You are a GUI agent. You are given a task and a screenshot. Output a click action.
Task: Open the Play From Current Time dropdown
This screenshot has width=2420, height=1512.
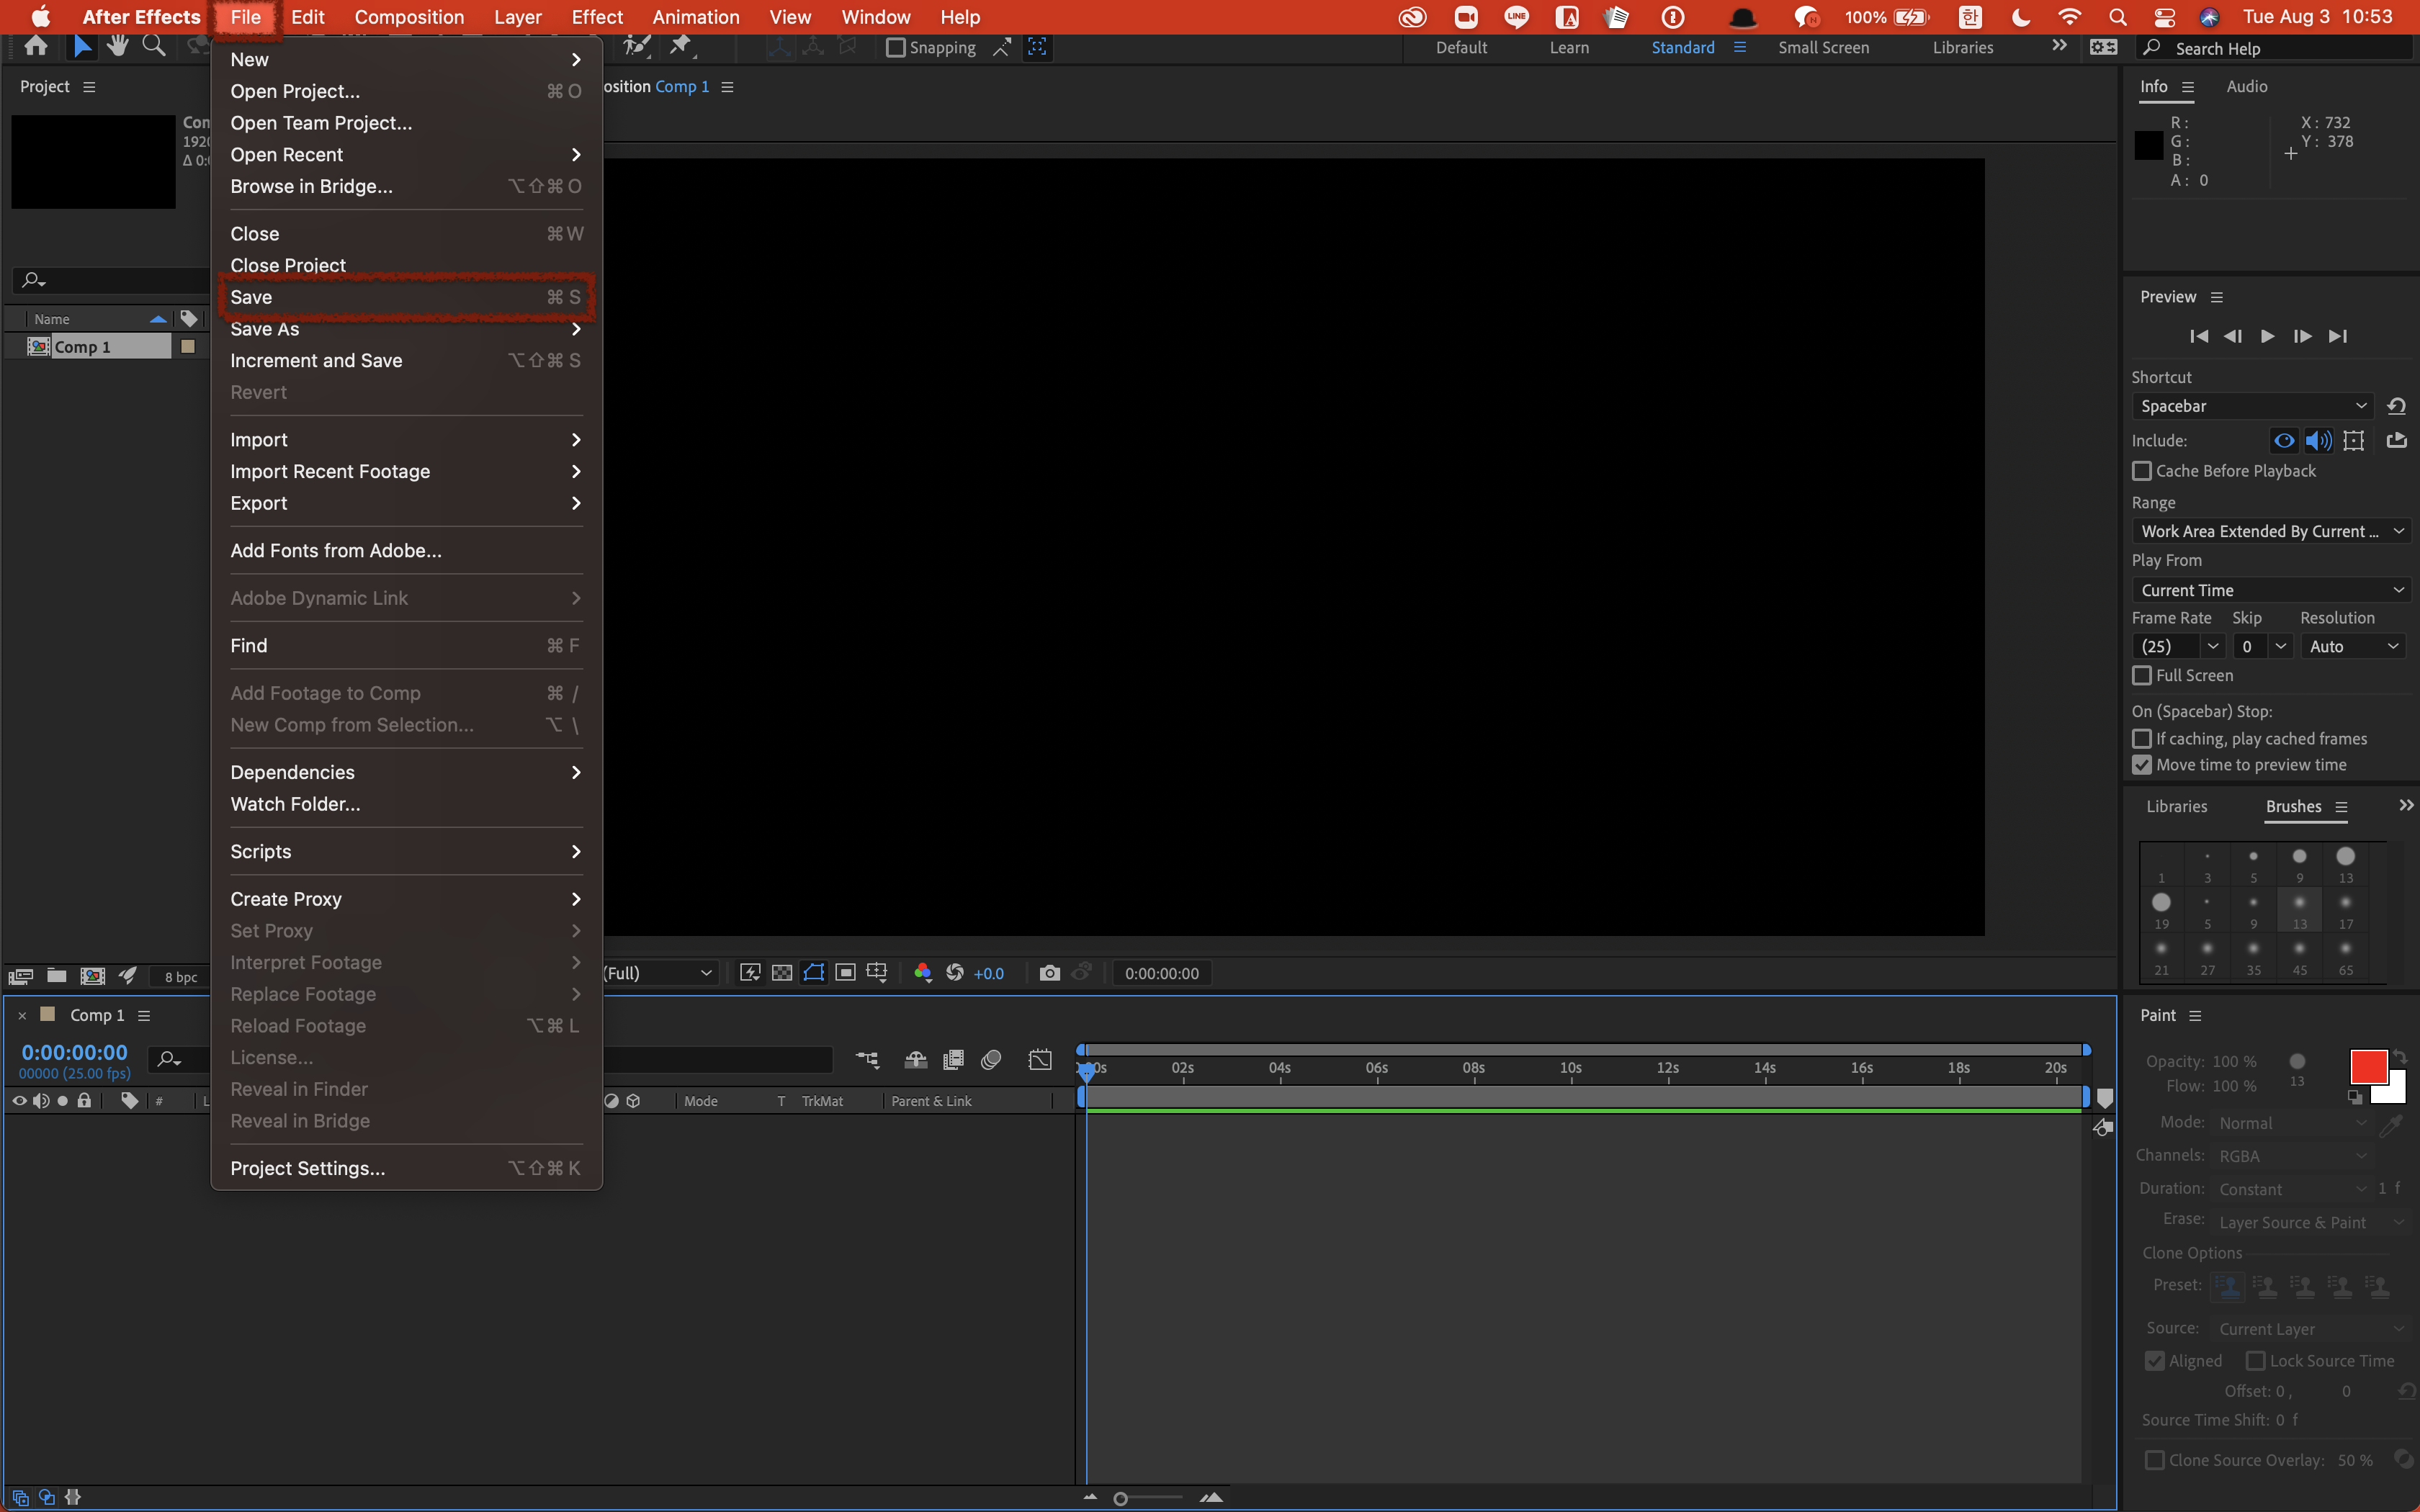2271,590
